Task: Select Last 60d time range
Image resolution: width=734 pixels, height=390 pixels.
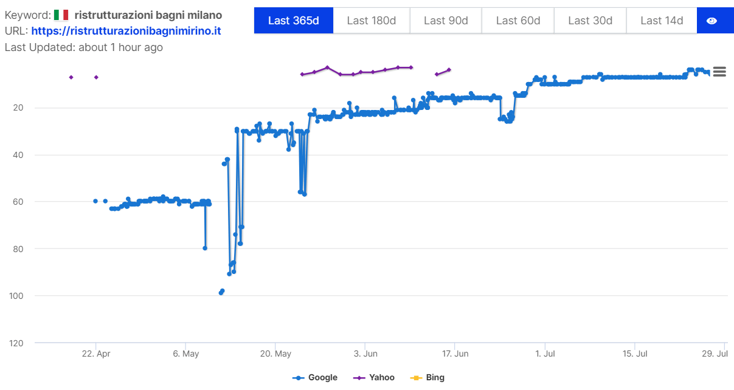Action: click(x=518, y=21)
